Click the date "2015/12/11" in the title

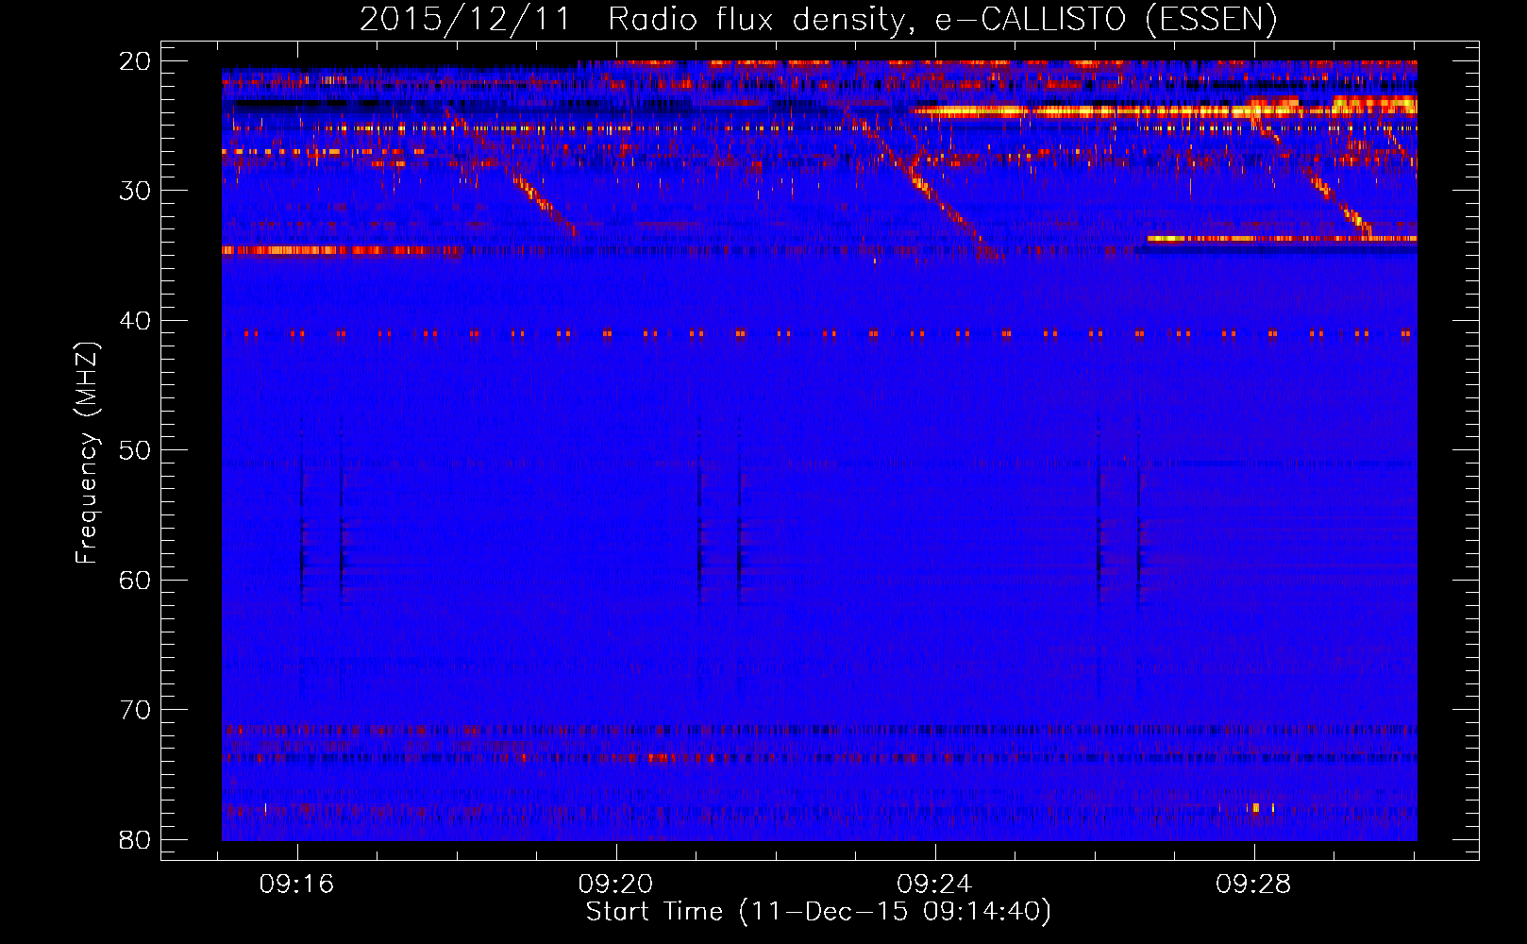(x=465, y=20)
